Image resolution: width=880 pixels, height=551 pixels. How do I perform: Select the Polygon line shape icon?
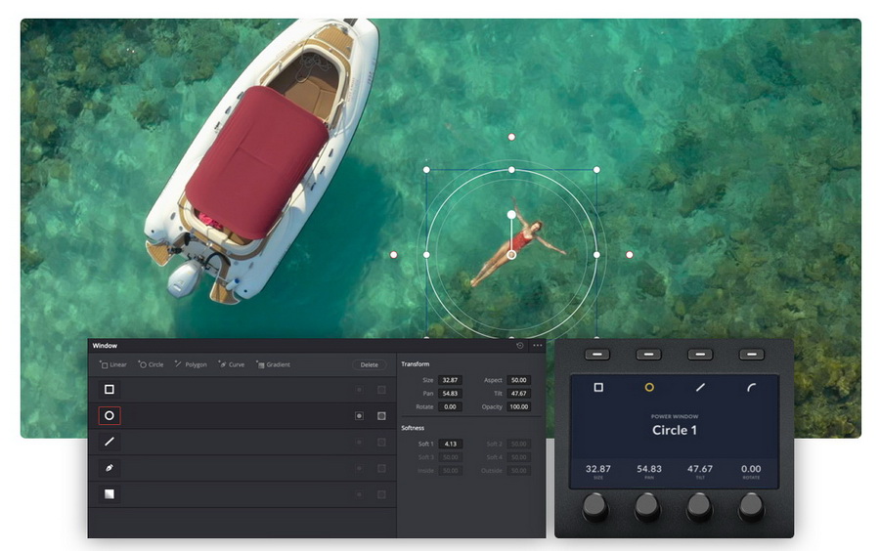click(110, 442)
